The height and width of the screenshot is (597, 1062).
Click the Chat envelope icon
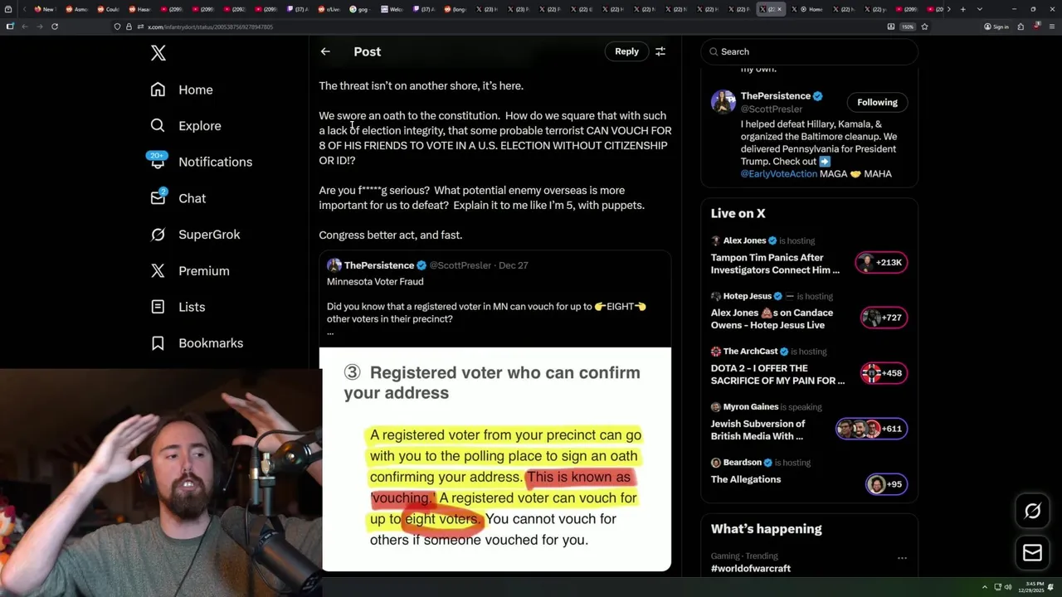158,198
